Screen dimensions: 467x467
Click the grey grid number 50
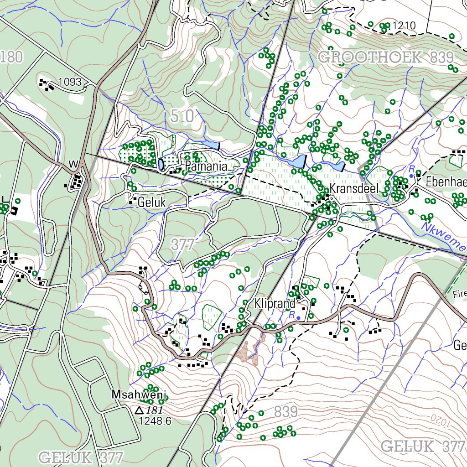click(182, 115)
